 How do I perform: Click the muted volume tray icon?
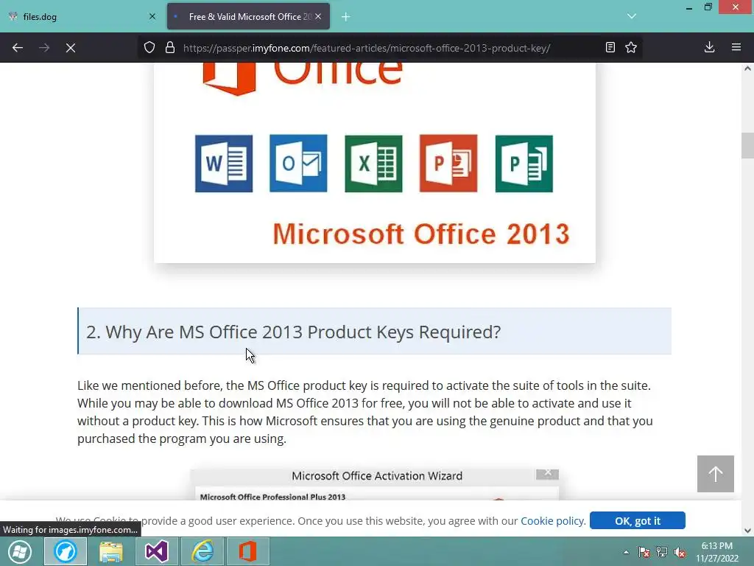point(680,552)
